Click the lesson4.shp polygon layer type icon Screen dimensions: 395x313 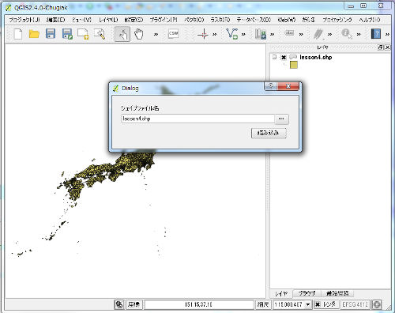(x=293, y=57)
